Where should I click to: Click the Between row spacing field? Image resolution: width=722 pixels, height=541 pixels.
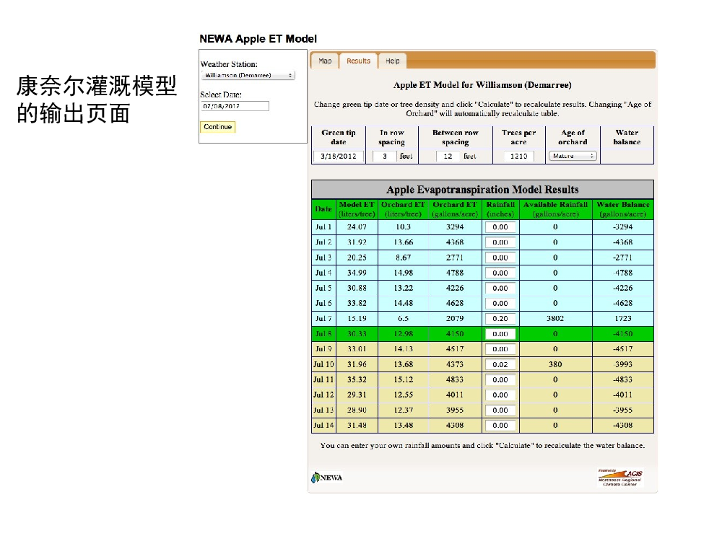pos(448,156)
